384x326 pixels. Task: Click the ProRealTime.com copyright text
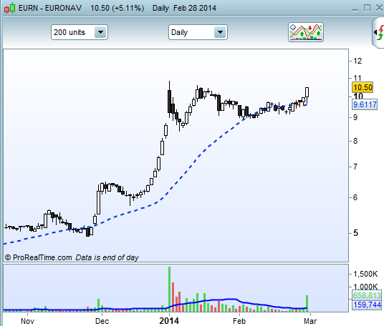click(39, 257)
